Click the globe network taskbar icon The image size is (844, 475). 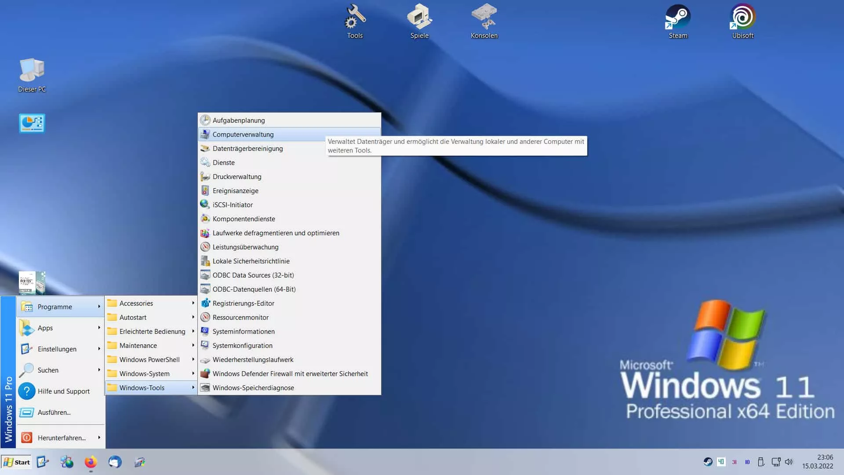tap(67, 462)
